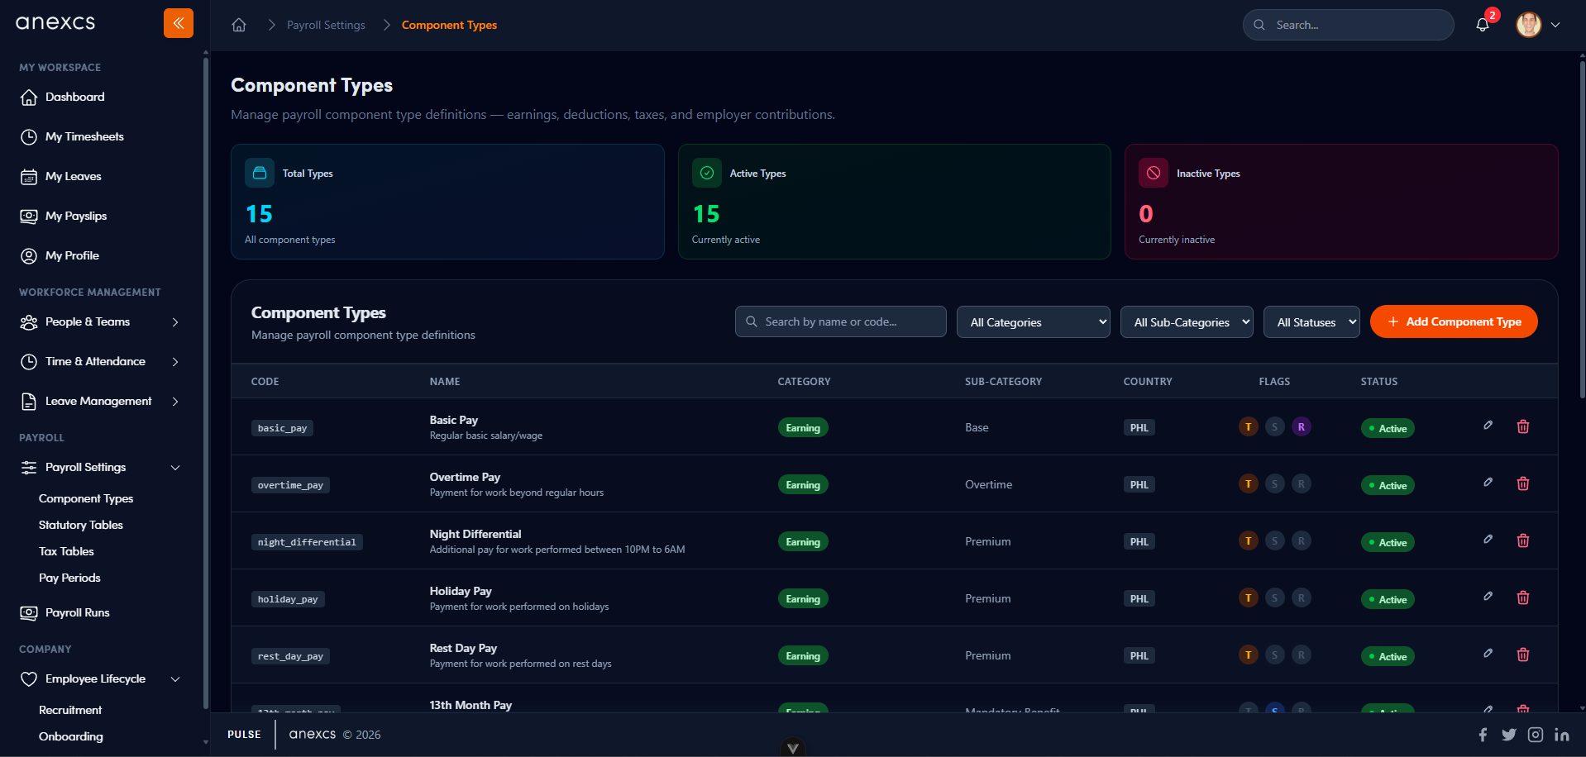Delete the Overtime Pay component
This screenshot has height=757, width=1586.
[1523, 483]
